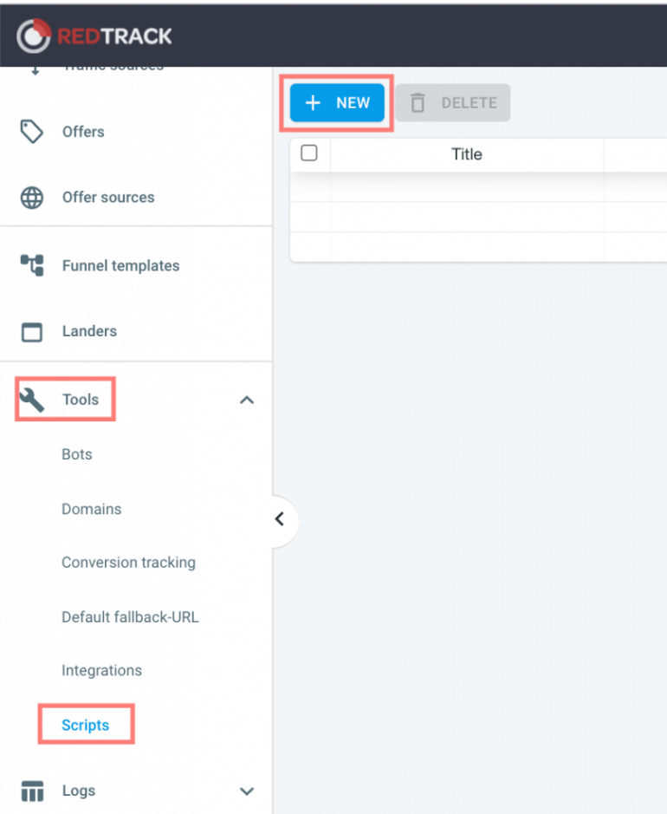Click the Tools wrench icon

point(33,399)
